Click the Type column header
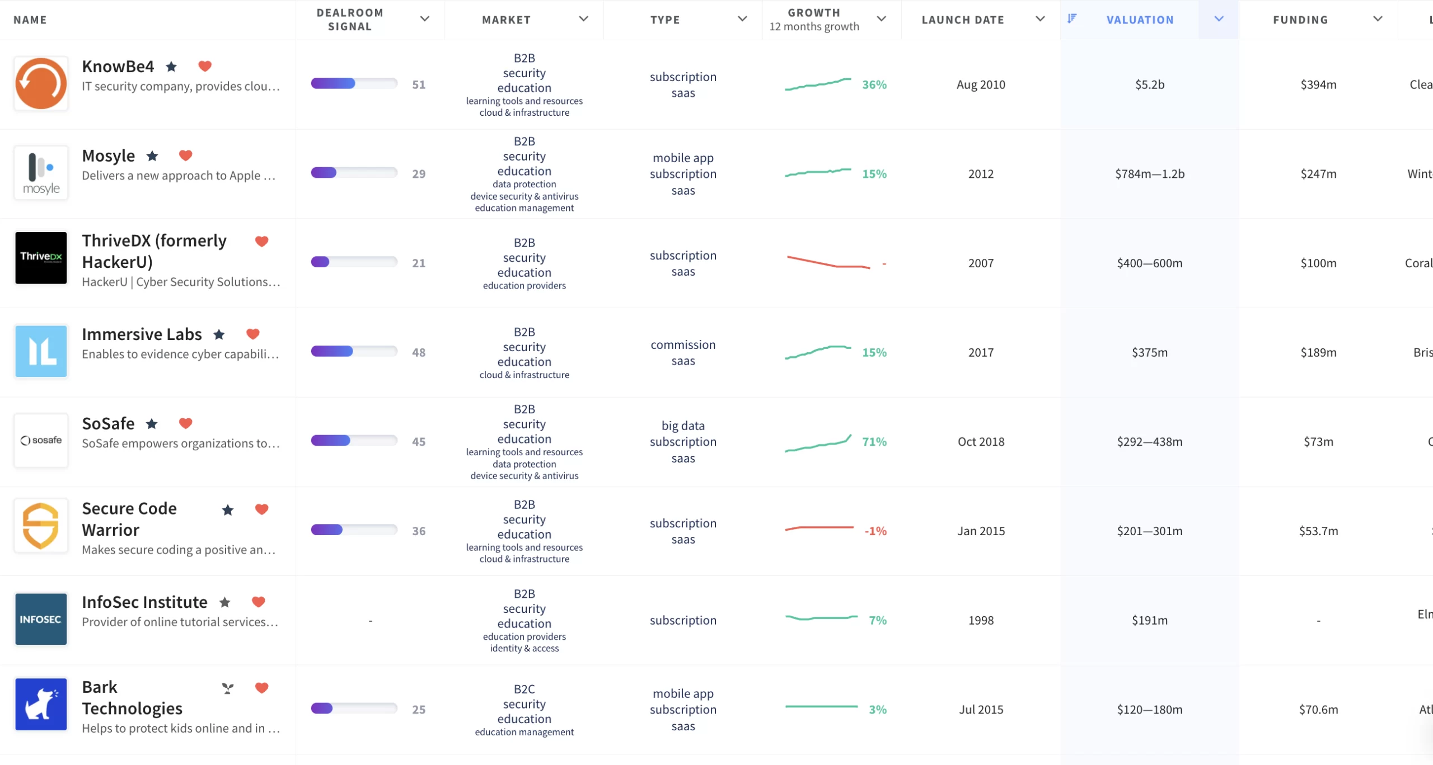The image size is (1433, 765). pos(665,20)
